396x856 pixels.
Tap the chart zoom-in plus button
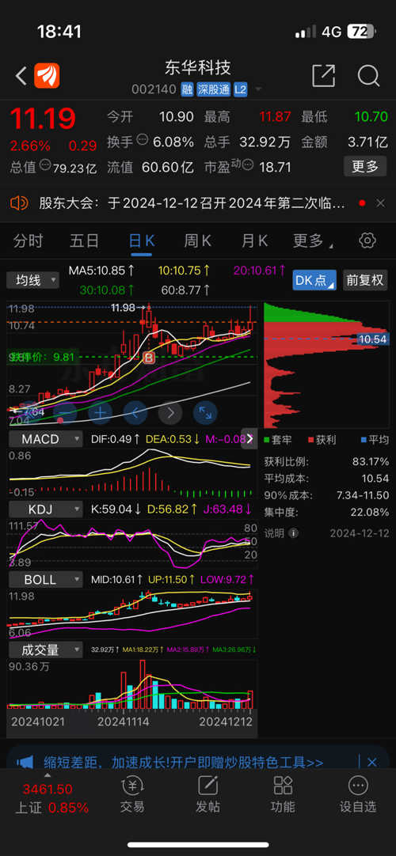pyautogui.click(x=101, y=412)
